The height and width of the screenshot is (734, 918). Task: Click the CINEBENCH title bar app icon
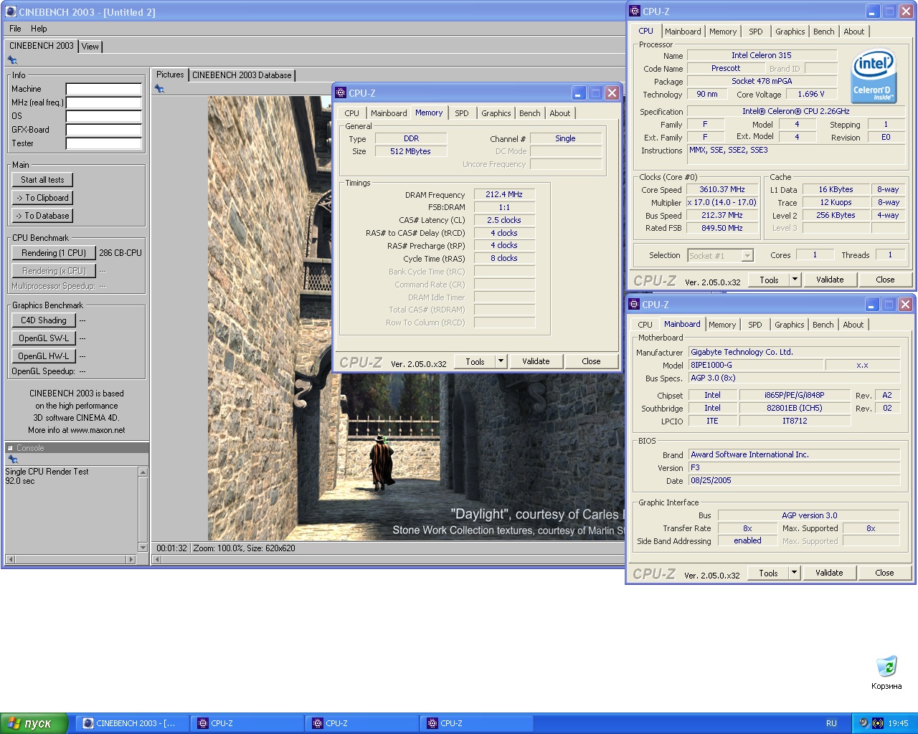tap(11, 11)
